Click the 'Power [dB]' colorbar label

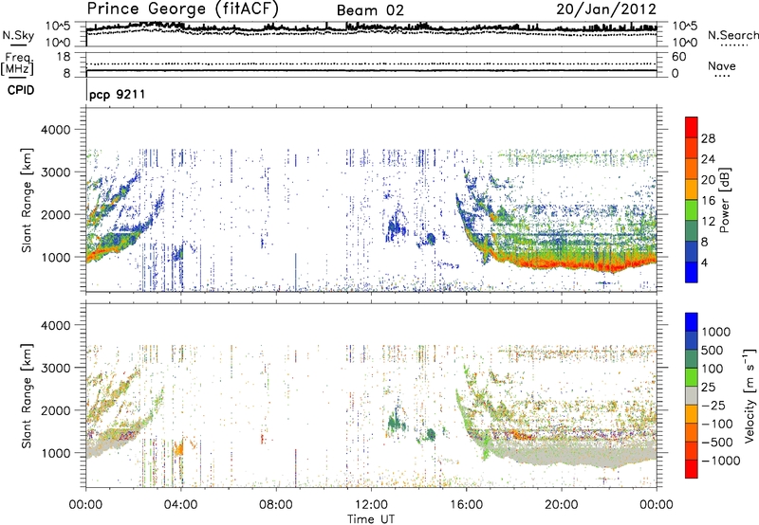pyautogui.click(x=724, y=200)
